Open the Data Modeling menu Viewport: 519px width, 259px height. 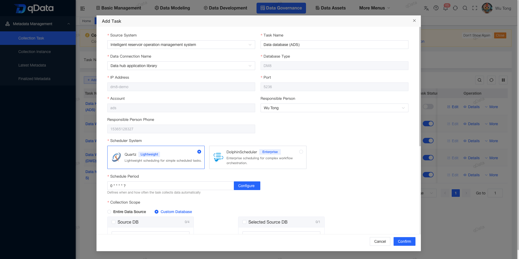coord(172,8)
